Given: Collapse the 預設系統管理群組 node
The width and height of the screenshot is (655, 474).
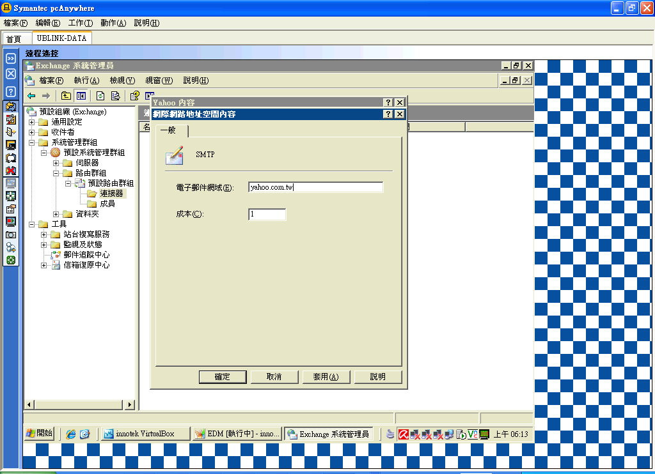Looking at the screenshot, I should [x=44, y=153].
